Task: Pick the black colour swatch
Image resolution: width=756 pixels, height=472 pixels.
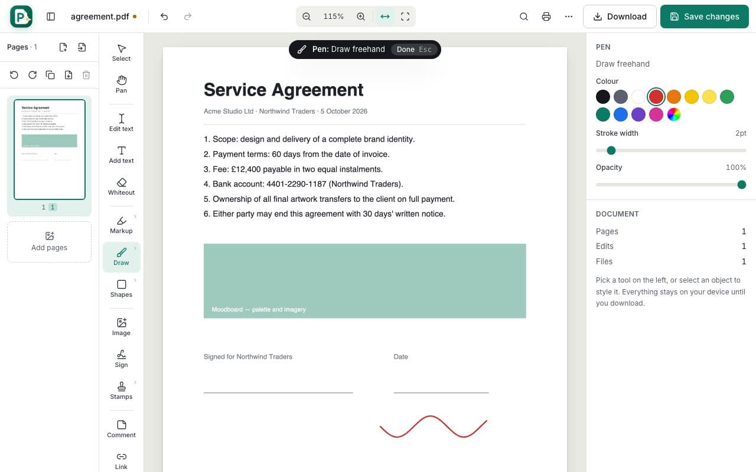Action: click(x=603, y=97)
